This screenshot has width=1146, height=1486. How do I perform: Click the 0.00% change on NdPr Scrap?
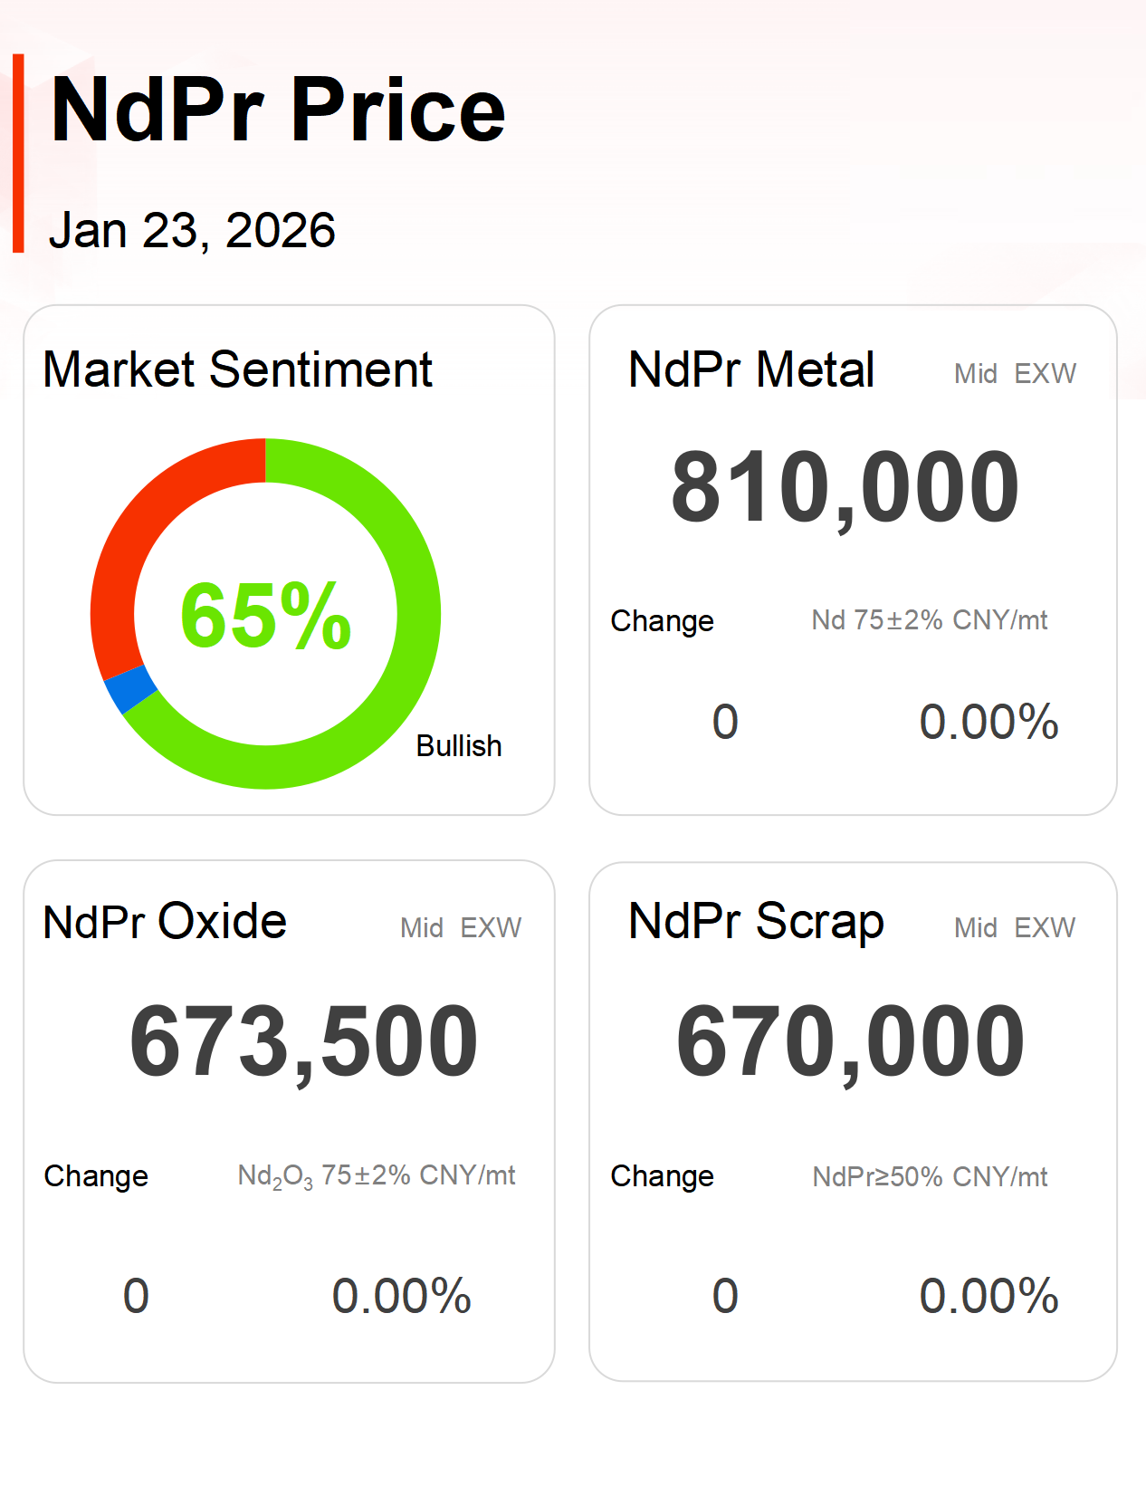tap(988, 1295)
